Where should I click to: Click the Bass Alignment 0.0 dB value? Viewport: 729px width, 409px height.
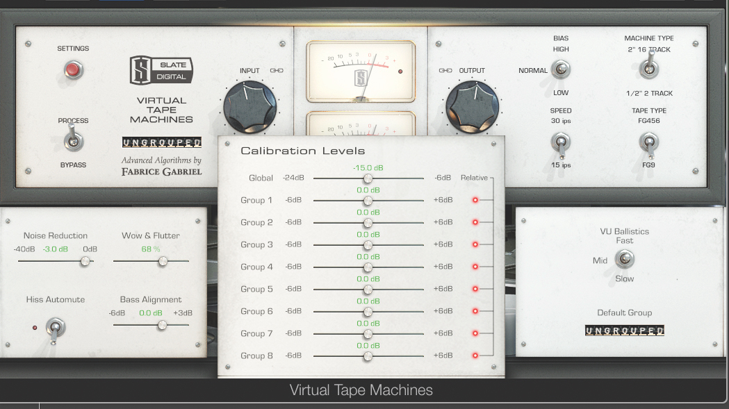coord(151,313)
